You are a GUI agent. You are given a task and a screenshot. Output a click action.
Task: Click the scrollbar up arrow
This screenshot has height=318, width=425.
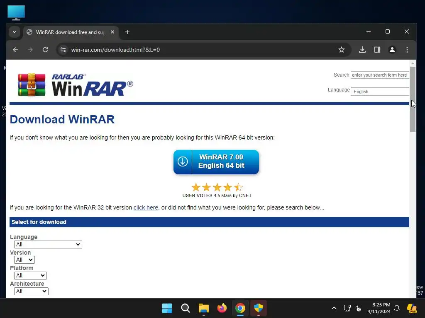click(413, 63)
